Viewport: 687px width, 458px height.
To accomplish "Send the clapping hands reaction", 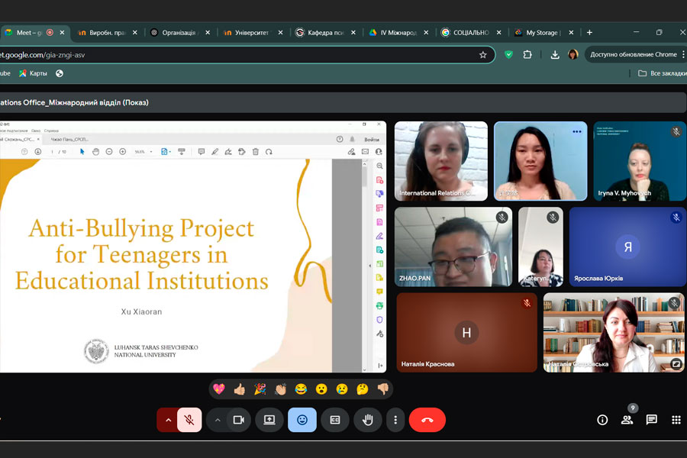I will [280, 389].
